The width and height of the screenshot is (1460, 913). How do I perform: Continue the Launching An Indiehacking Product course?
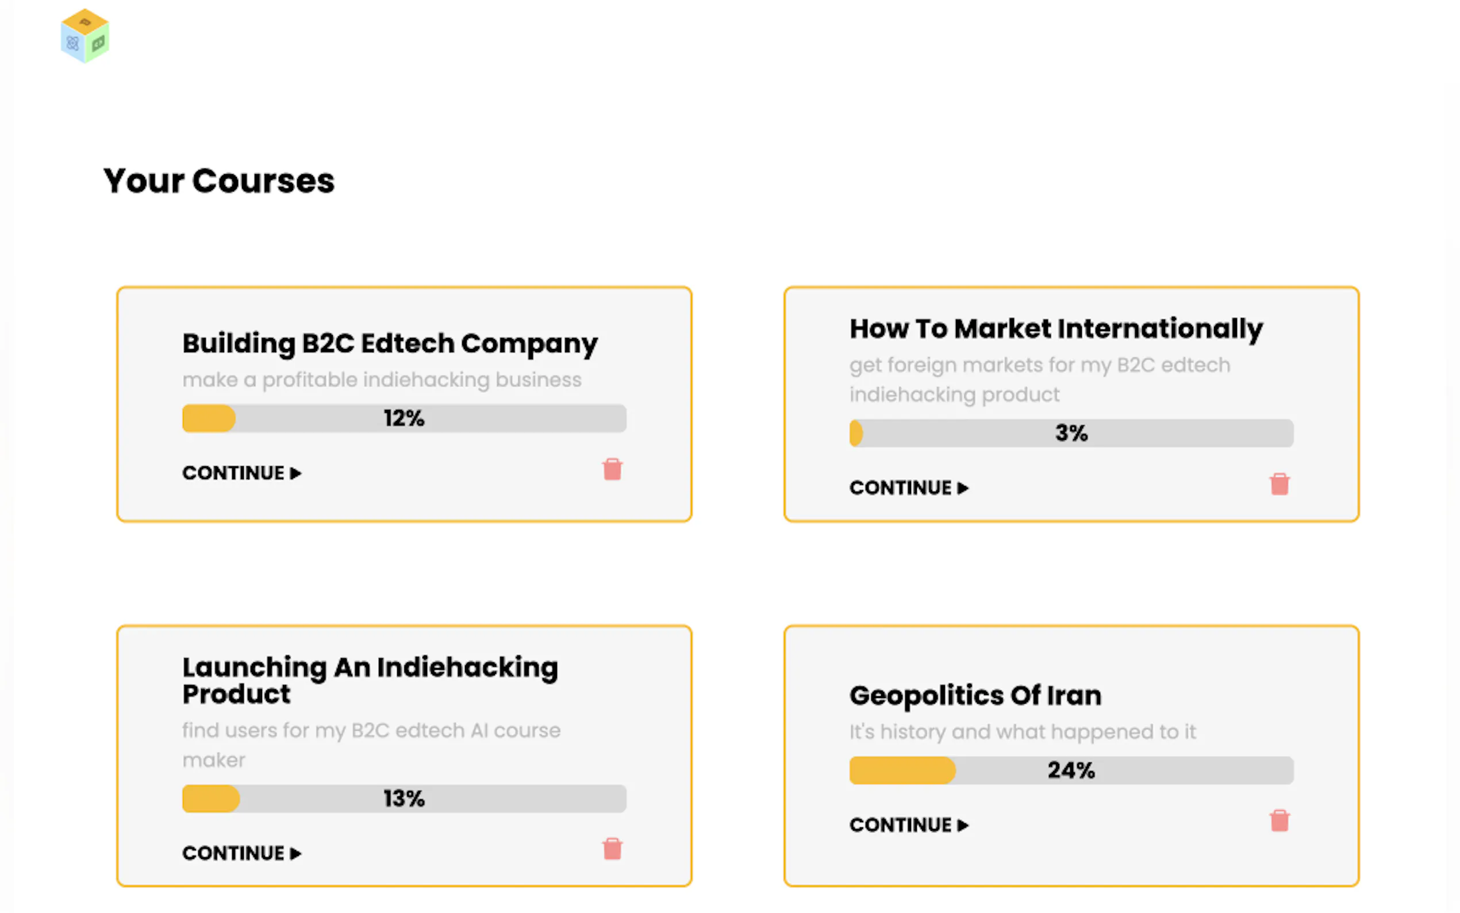point(241,853)
